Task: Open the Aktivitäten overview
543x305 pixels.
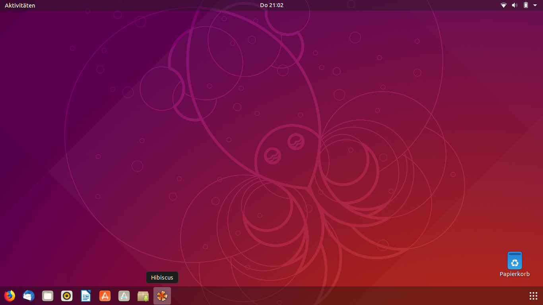Action: 20,5
